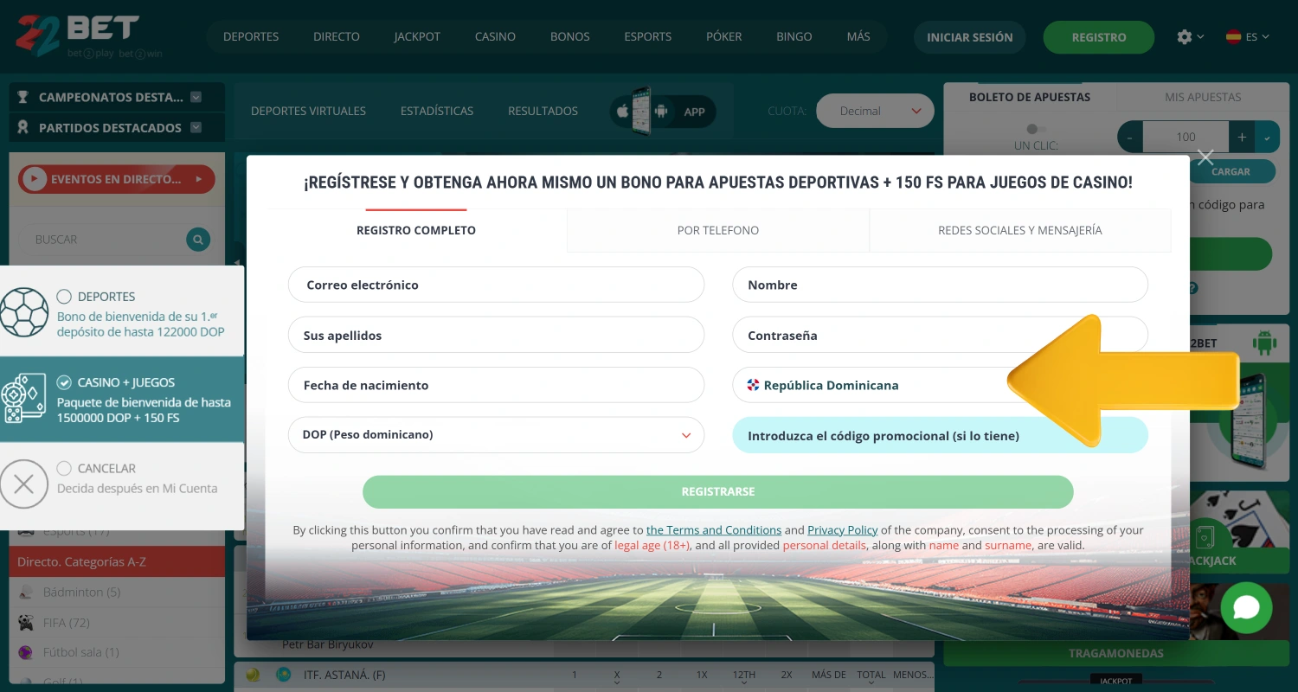Image resolution: width=1298 pixels, height=692 pixels.
Task: Click the trophy icon beside Campeonatos
Action: click(x=23, y=97)
